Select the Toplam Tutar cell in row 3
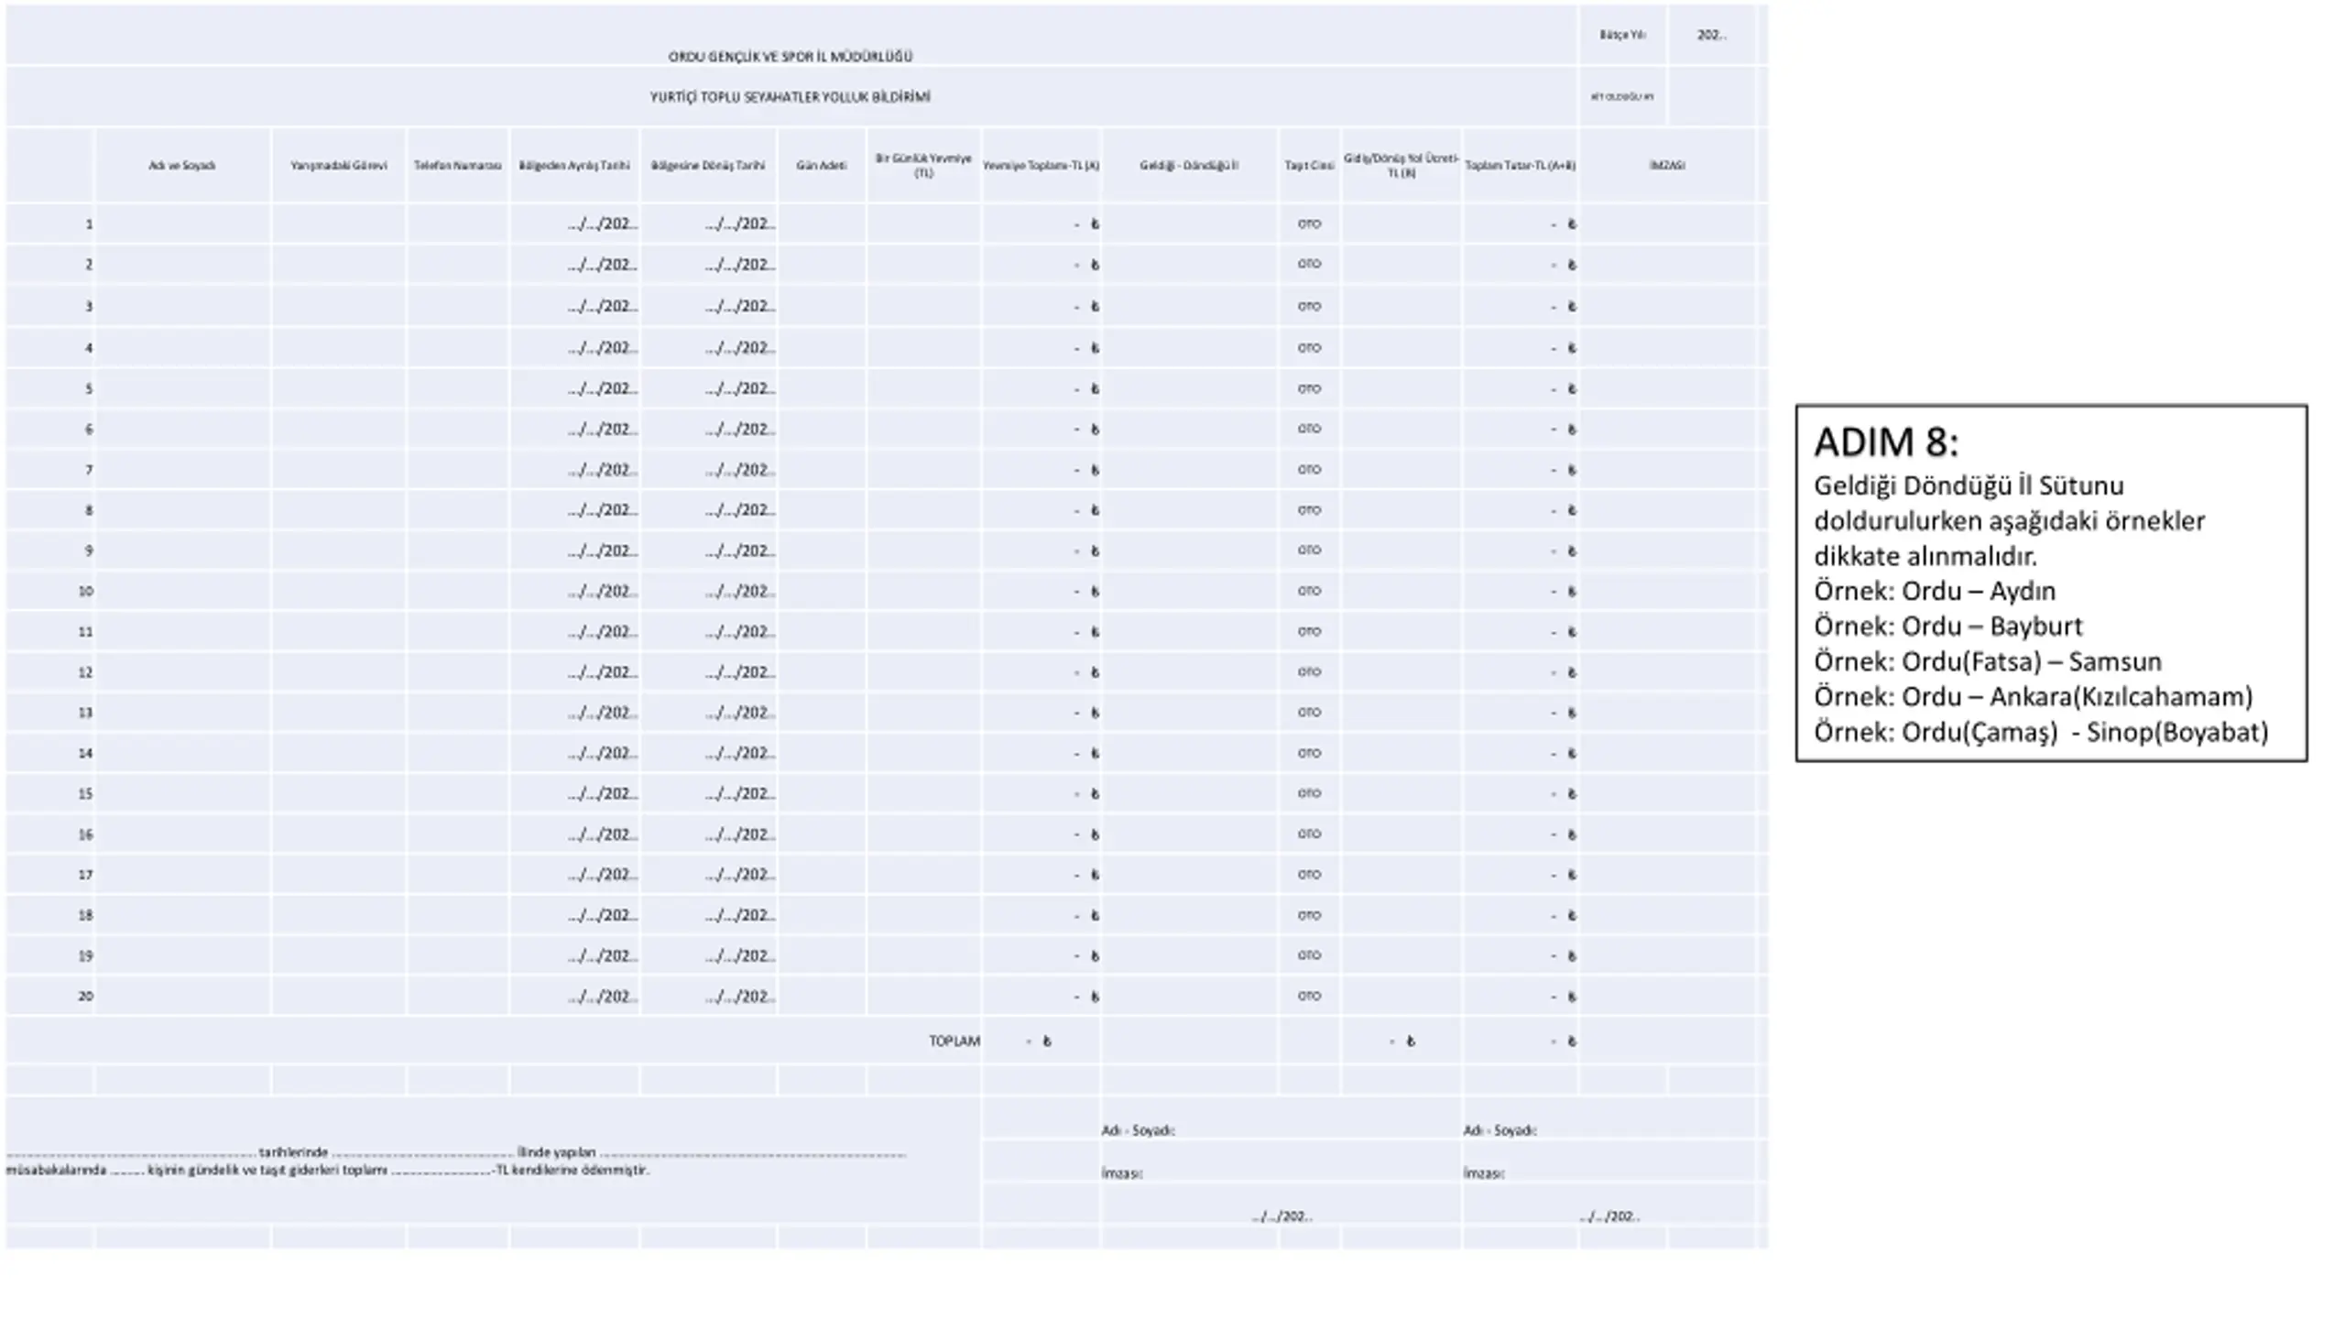This screenshot has width=2345, height=1319. (x=1520, y=306)
